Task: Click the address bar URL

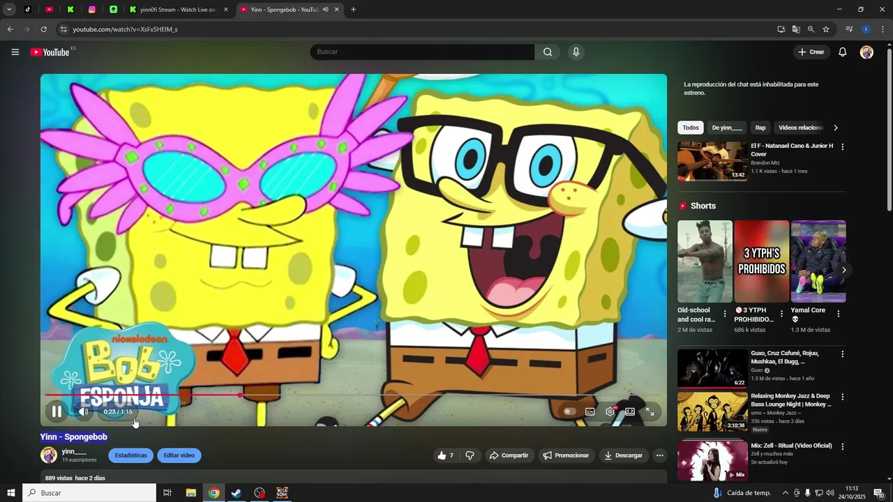Action: pyautogui.click(x=126, y=29)
